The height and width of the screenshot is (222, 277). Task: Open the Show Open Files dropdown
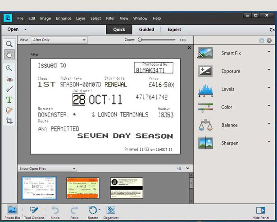coord(47,169)
